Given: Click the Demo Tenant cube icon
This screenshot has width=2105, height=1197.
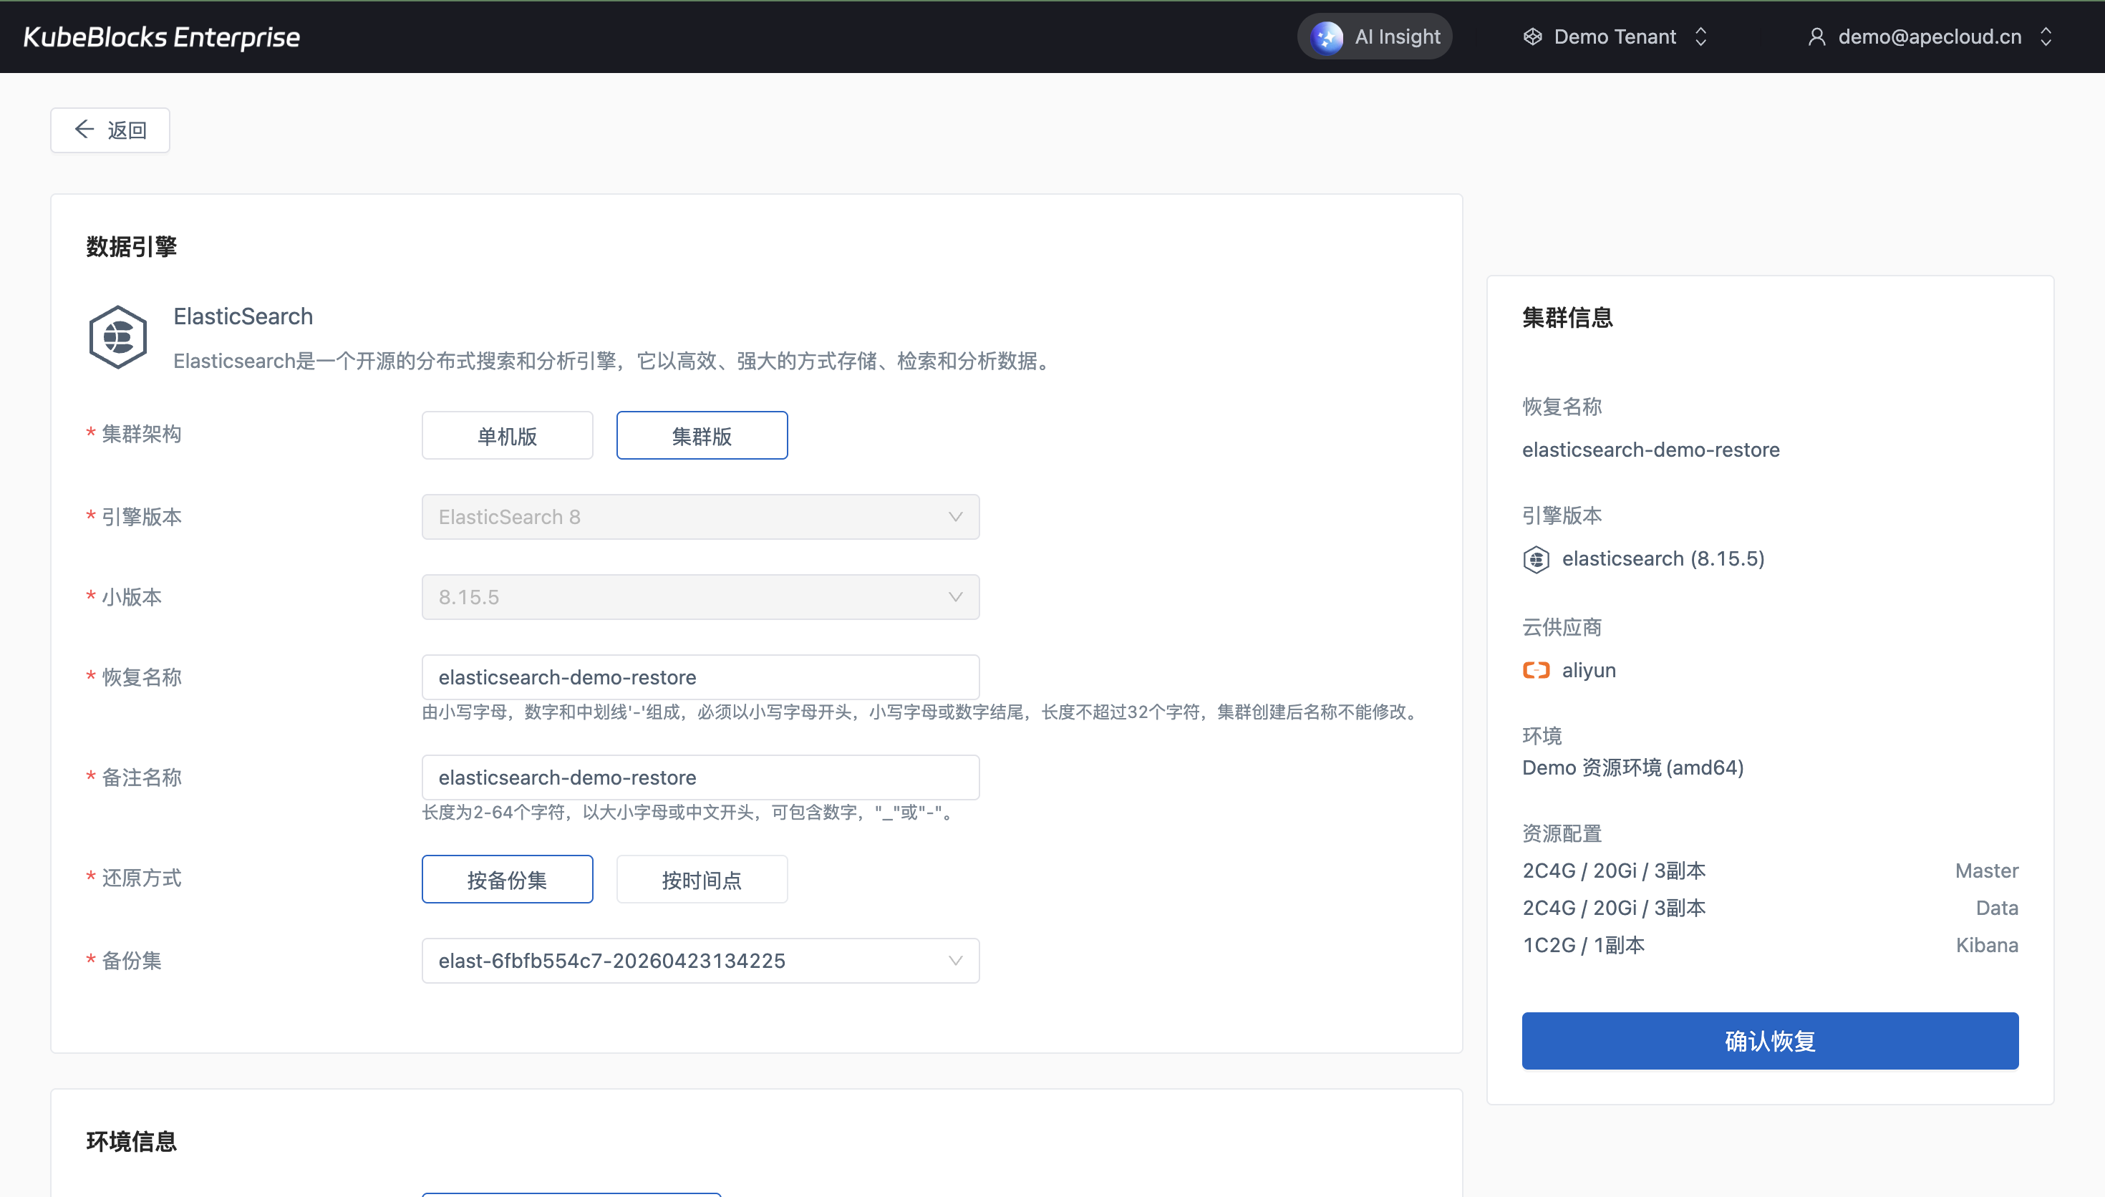Looking at the screenshot, I should pos(1532,37).
